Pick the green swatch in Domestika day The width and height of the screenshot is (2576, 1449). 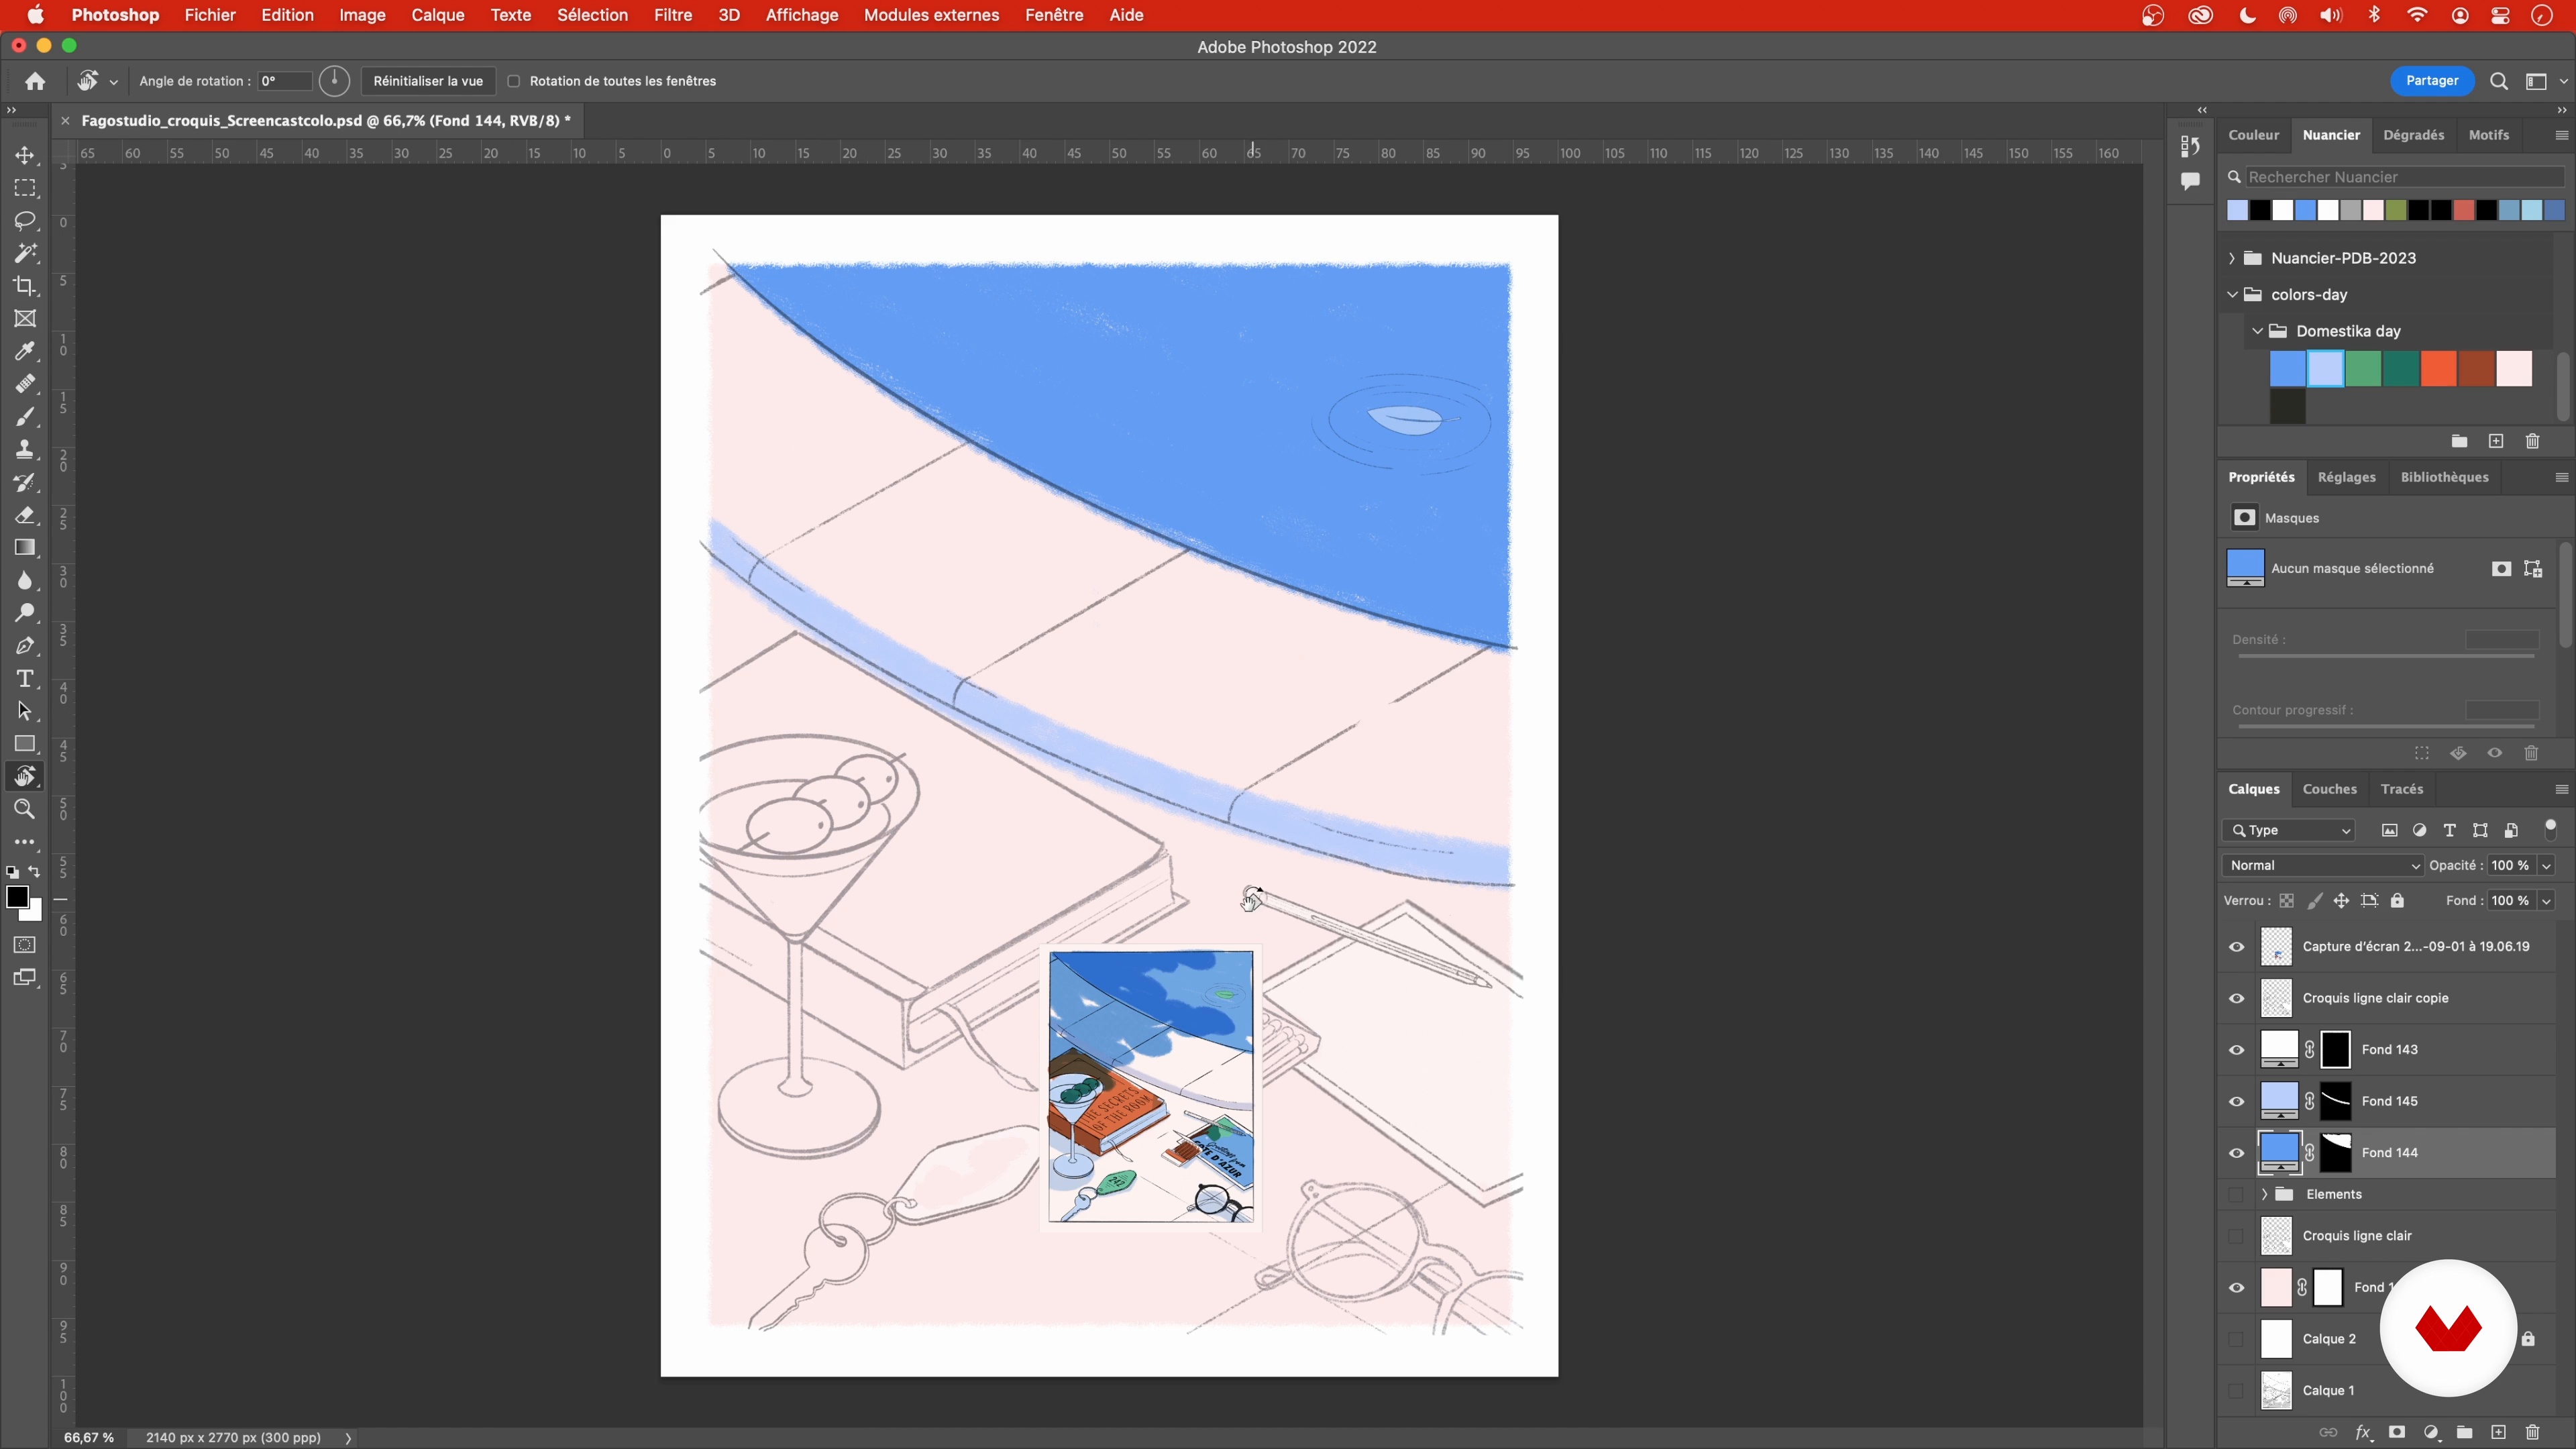(x=2363, y=368)
